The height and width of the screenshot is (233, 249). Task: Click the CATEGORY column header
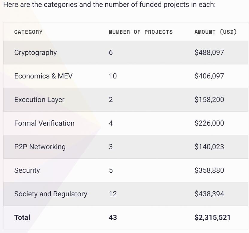click(28, 32)
